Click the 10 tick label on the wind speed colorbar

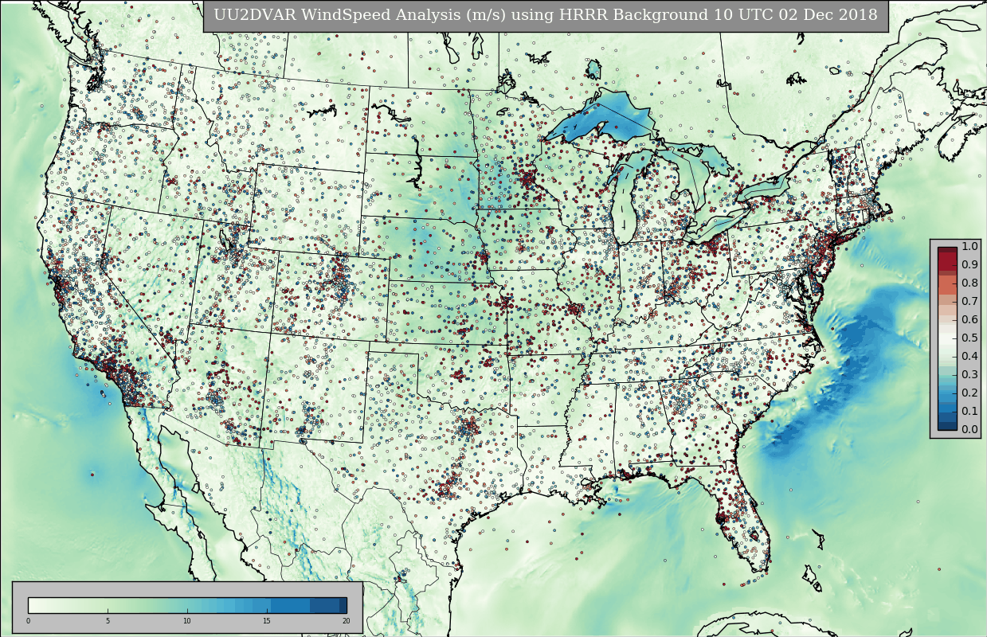pos(187,621)
